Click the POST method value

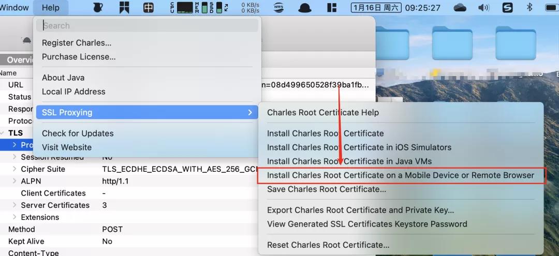click(112, 229)
